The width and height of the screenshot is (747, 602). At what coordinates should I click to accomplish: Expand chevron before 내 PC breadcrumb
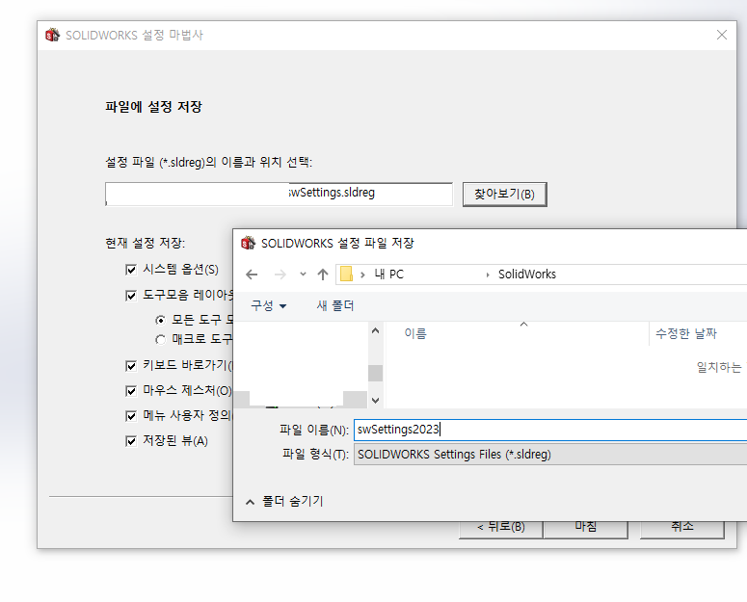(362, 275)
